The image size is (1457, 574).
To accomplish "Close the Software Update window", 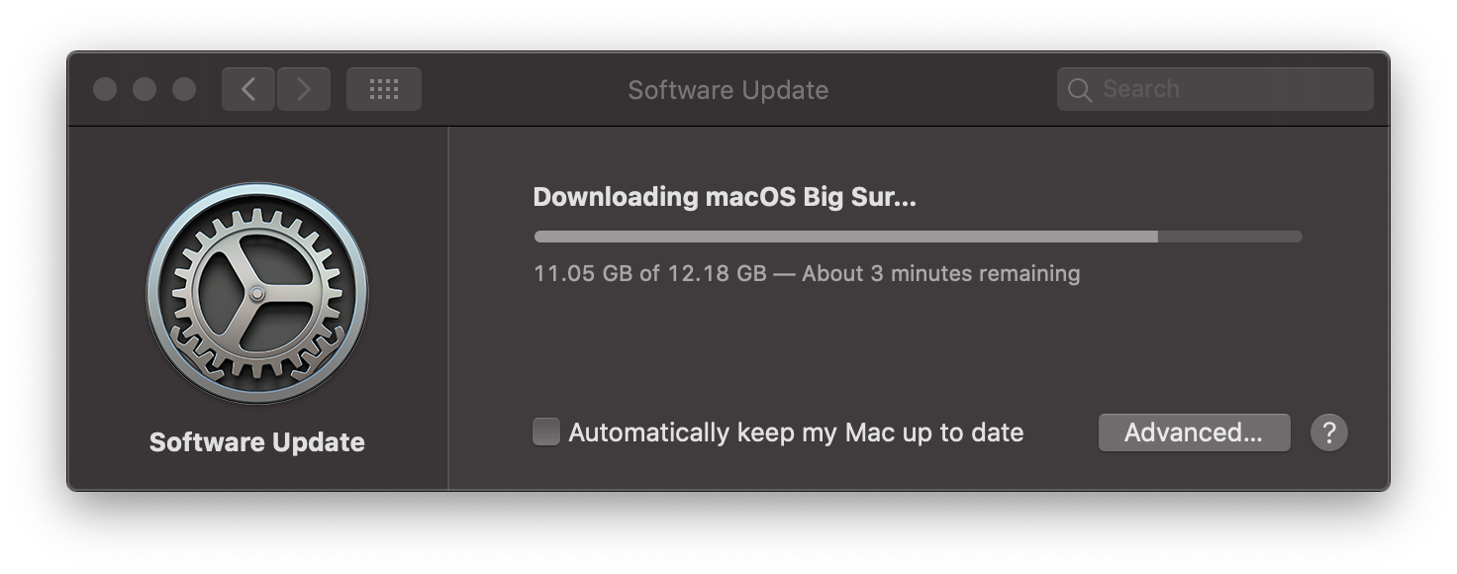I will [105, 89].
